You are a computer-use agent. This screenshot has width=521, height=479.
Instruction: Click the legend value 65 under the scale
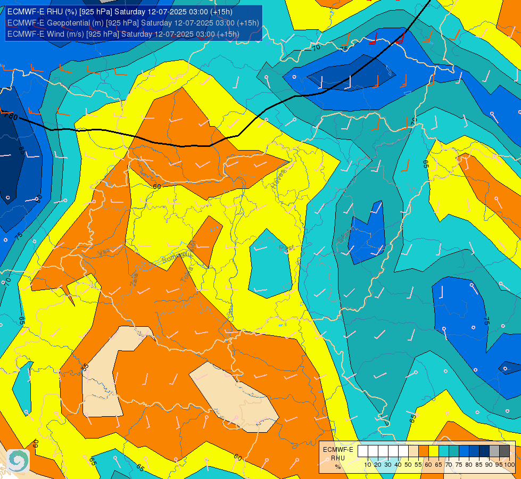click(439, 465)
